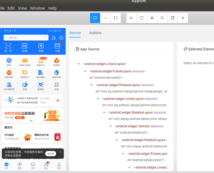Refresh source and screenshot
This screenshot has width=214, height=173.
(x=142, y=18)
